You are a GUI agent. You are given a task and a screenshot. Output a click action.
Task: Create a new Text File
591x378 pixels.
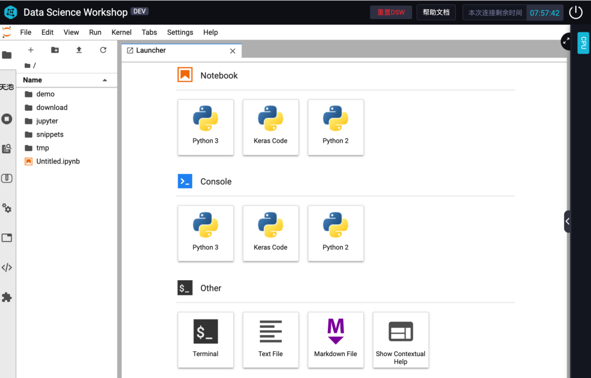(x=271, y=340)
